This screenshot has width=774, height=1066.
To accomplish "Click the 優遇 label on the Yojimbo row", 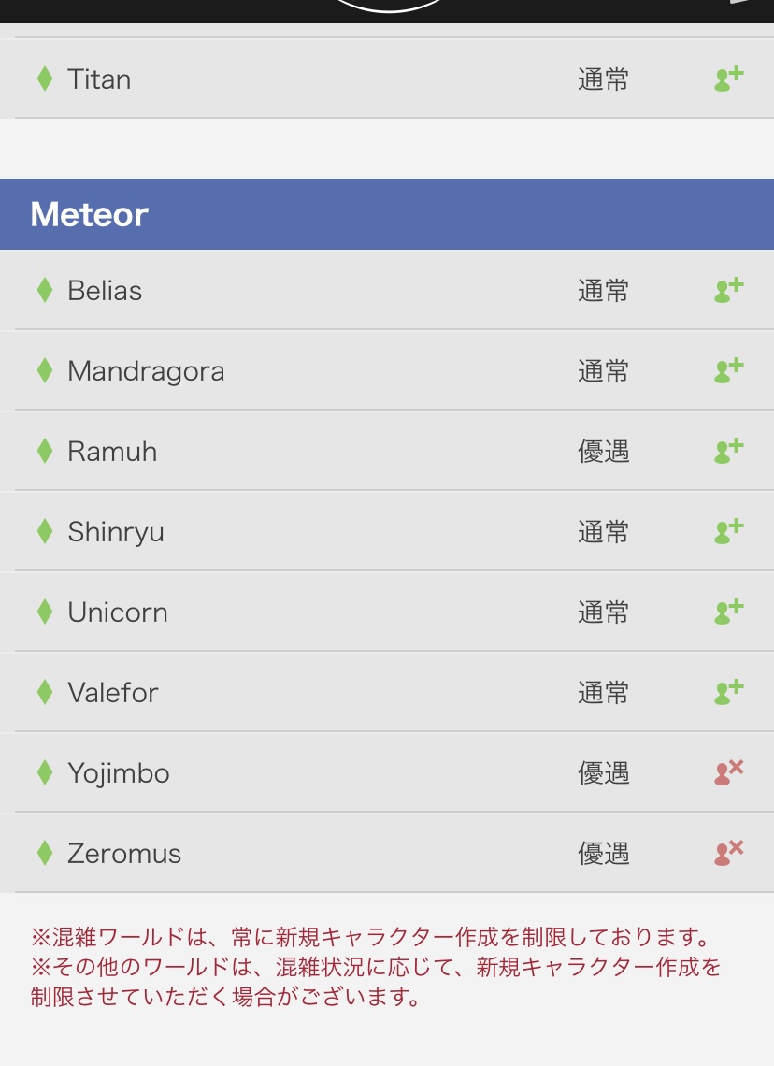I will point(603,773).
